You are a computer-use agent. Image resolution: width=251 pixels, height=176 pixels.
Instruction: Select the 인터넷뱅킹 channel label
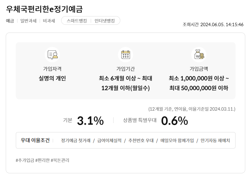click(104, 21)
